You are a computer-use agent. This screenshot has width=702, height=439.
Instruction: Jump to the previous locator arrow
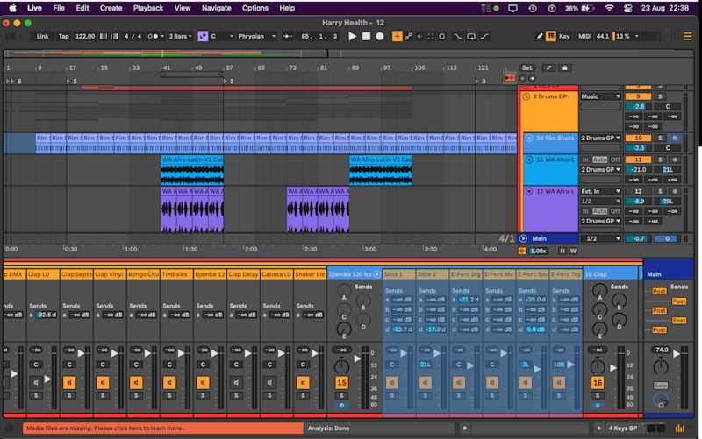click(522, 78)
